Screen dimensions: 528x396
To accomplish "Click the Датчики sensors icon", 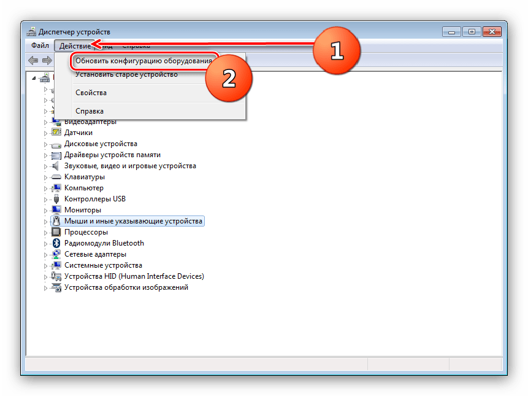I will (x=56, y=133).
